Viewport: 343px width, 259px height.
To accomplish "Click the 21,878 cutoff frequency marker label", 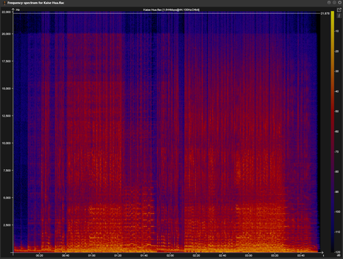I will pyautogui.click(x=325, y=14).
